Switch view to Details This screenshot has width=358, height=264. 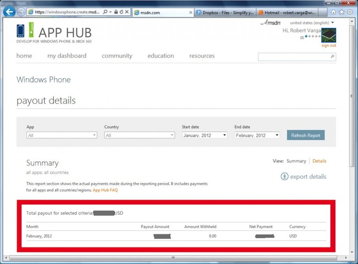(319, 161)
